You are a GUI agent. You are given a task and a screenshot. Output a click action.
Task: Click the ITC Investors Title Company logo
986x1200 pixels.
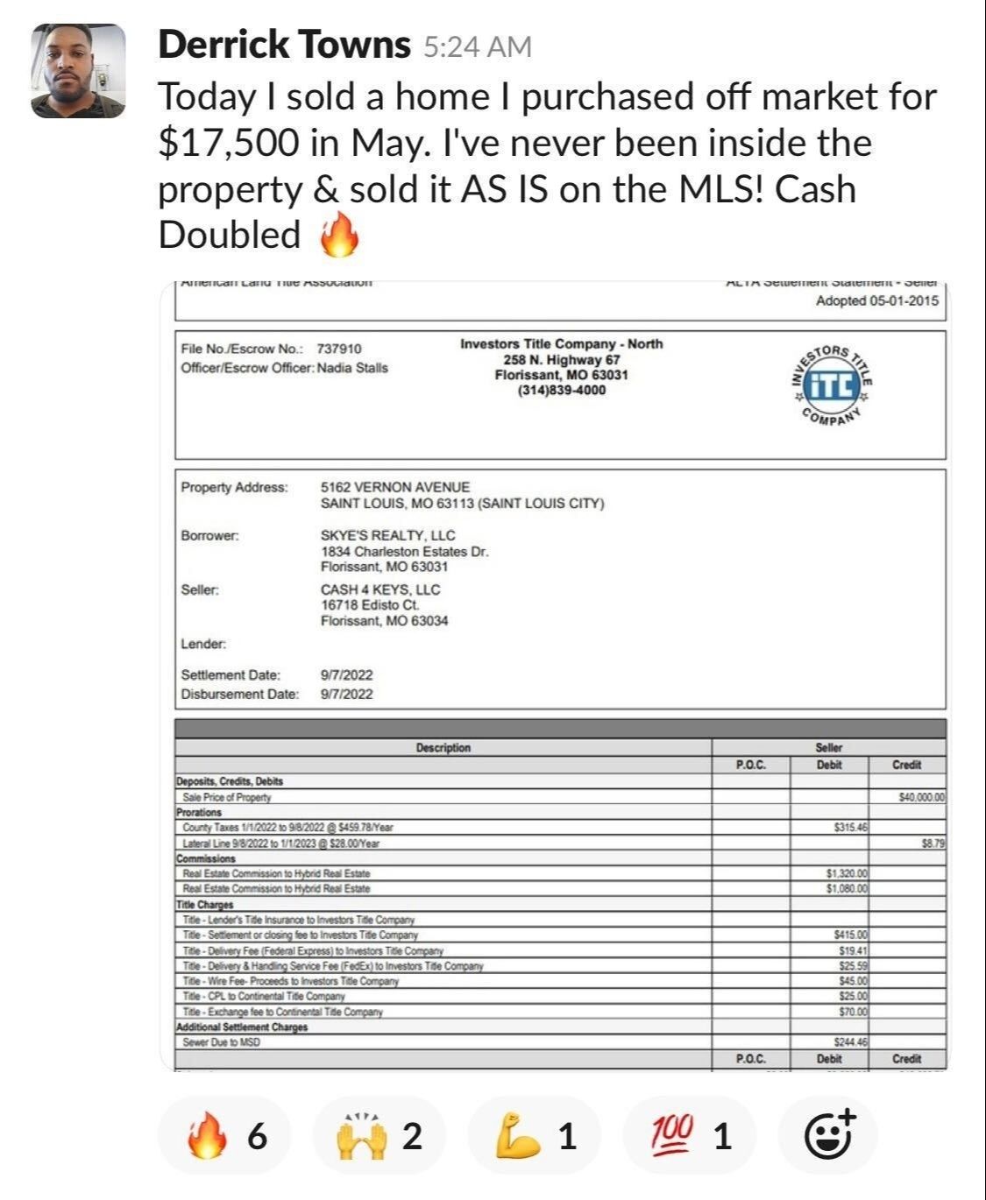830,385
